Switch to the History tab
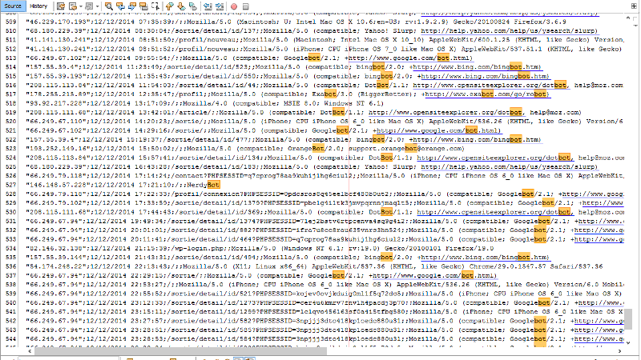 pyautogui.click(x=38, y=6)
